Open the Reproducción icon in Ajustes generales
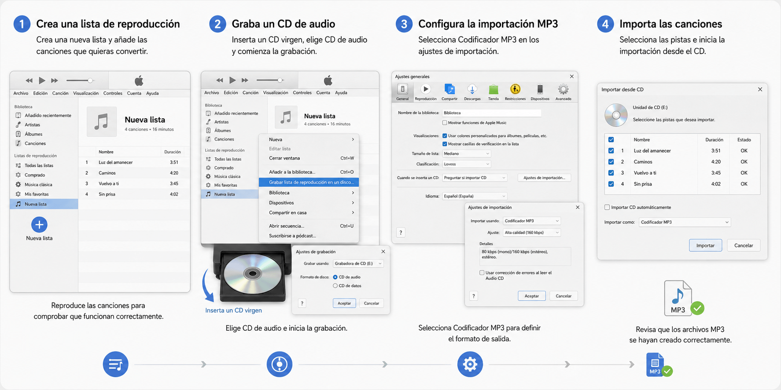781x390 pixels. click(x=426, y=92)
